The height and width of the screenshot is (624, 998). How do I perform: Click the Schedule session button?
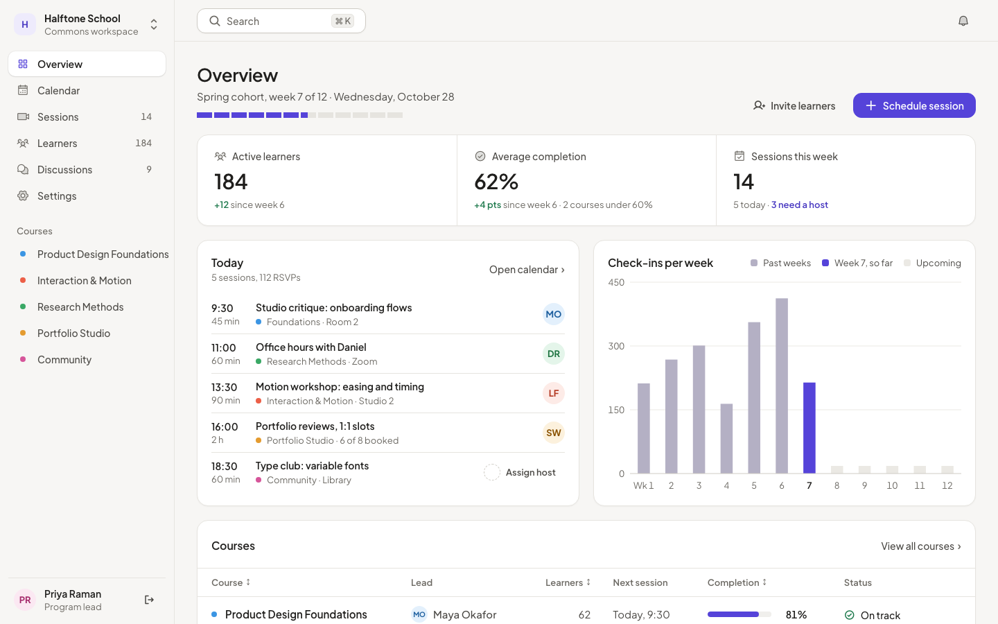click(x=914, y=105)
